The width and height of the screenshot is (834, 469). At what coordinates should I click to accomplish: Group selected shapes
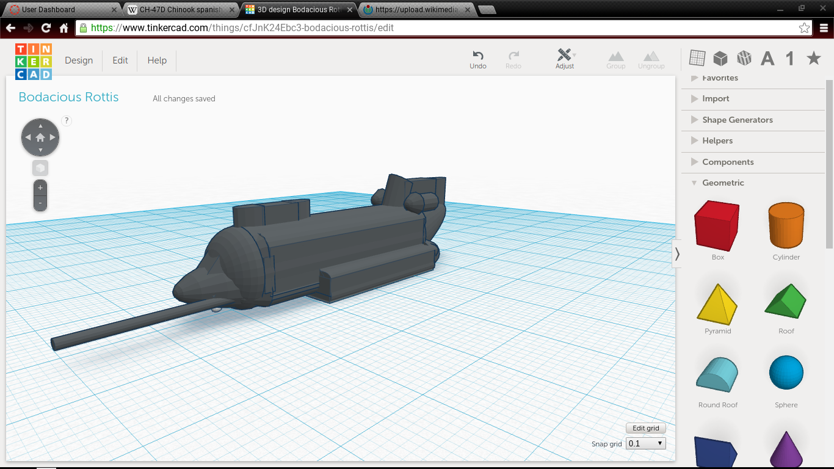[616, 60]
